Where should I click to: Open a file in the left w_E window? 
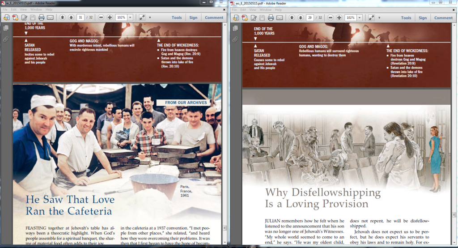(x=6, y=17)
